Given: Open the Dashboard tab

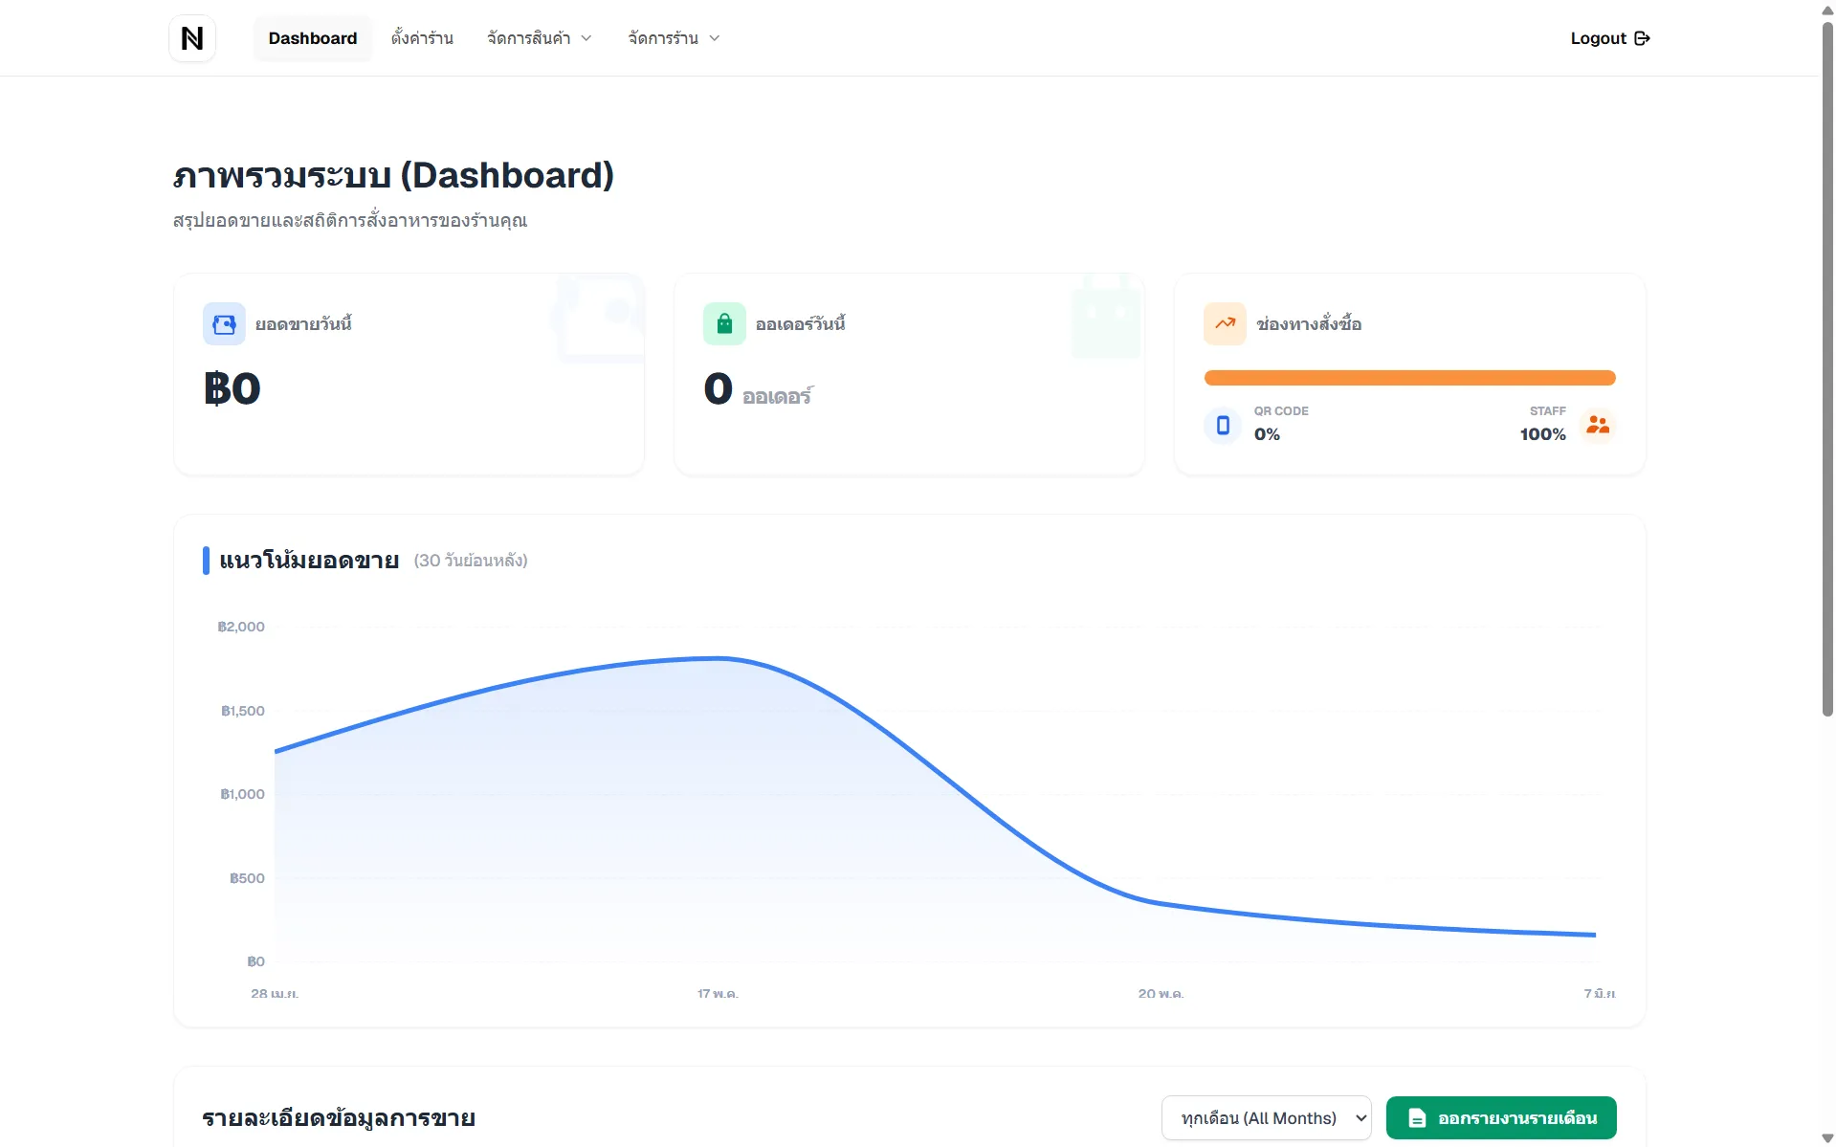Looking at the screenshot, I should [x=313, y=38].
